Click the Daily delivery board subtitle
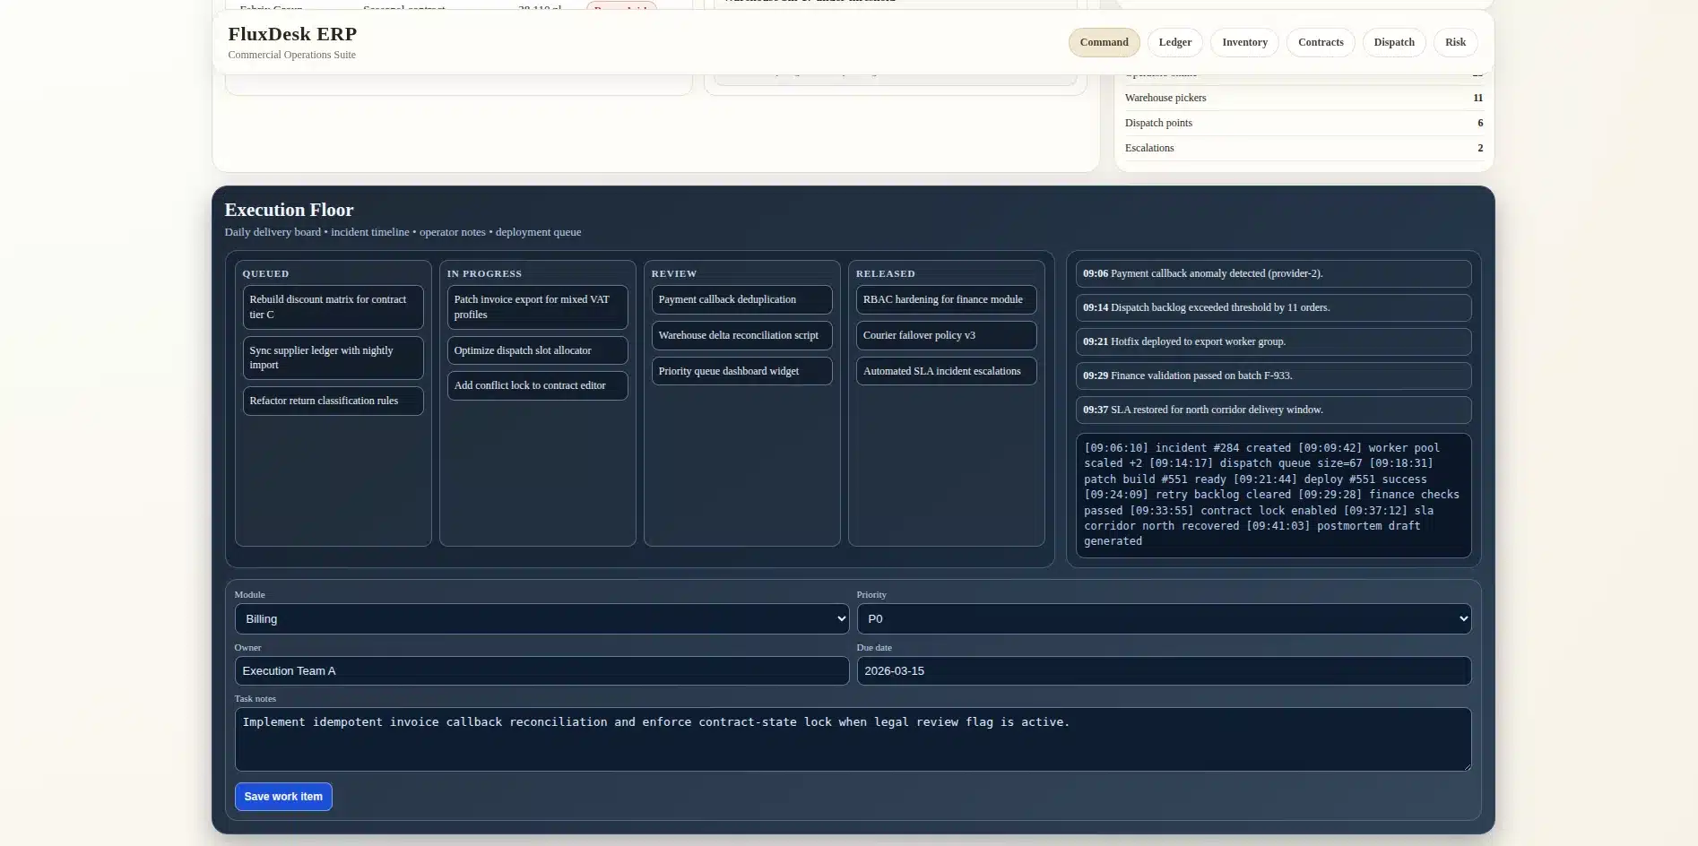 (x=403, y=232)
